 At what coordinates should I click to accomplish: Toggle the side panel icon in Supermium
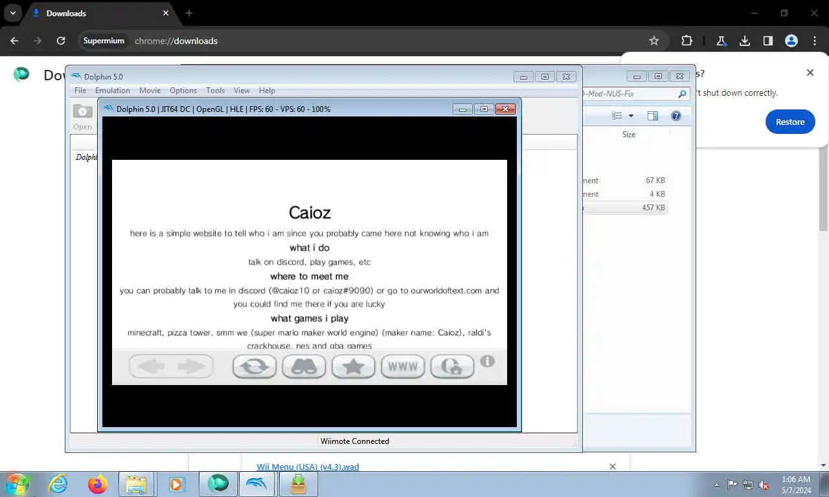768,41
